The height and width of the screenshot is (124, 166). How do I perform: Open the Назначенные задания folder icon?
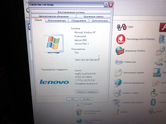[118, 73]
